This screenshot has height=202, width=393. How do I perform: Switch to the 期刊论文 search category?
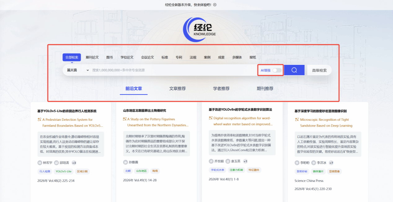[x=92, y=57]
